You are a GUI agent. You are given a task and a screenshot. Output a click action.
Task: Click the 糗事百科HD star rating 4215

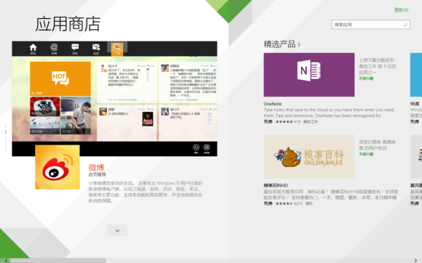point(289,203)
